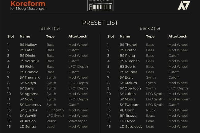The image size is (200, 133).
Task: Select the Bank 1 (15) heading
Action: pos(50,28)
